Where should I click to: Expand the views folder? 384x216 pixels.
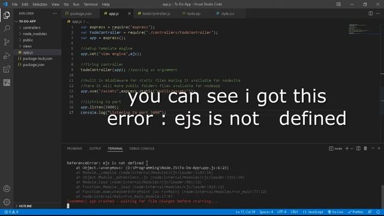point(27,46)
